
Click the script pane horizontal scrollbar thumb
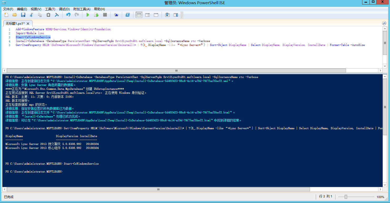(x=176, y=71)
